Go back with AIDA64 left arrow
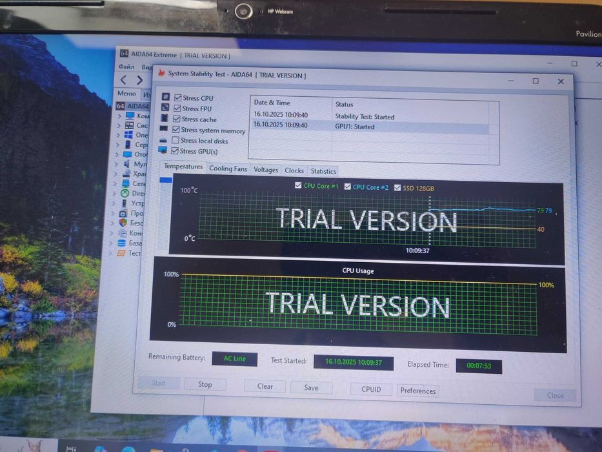 click(123, 79)
